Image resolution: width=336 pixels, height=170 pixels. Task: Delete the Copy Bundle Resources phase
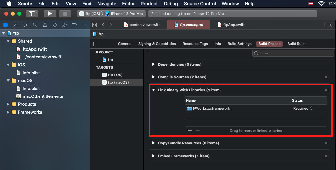point(326,143)
